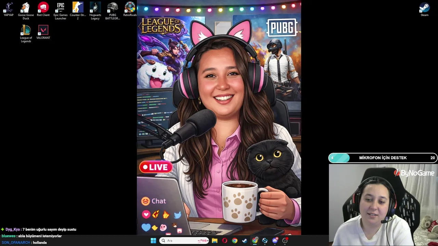Launch PUBG BATTLEGROUNDS desktop shortcut
Viewport: 438px width, 246px height.
(113, 11)
